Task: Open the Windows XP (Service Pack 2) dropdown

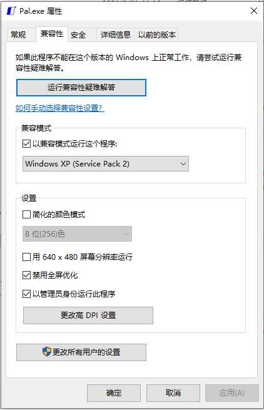Action: (106, 163)
